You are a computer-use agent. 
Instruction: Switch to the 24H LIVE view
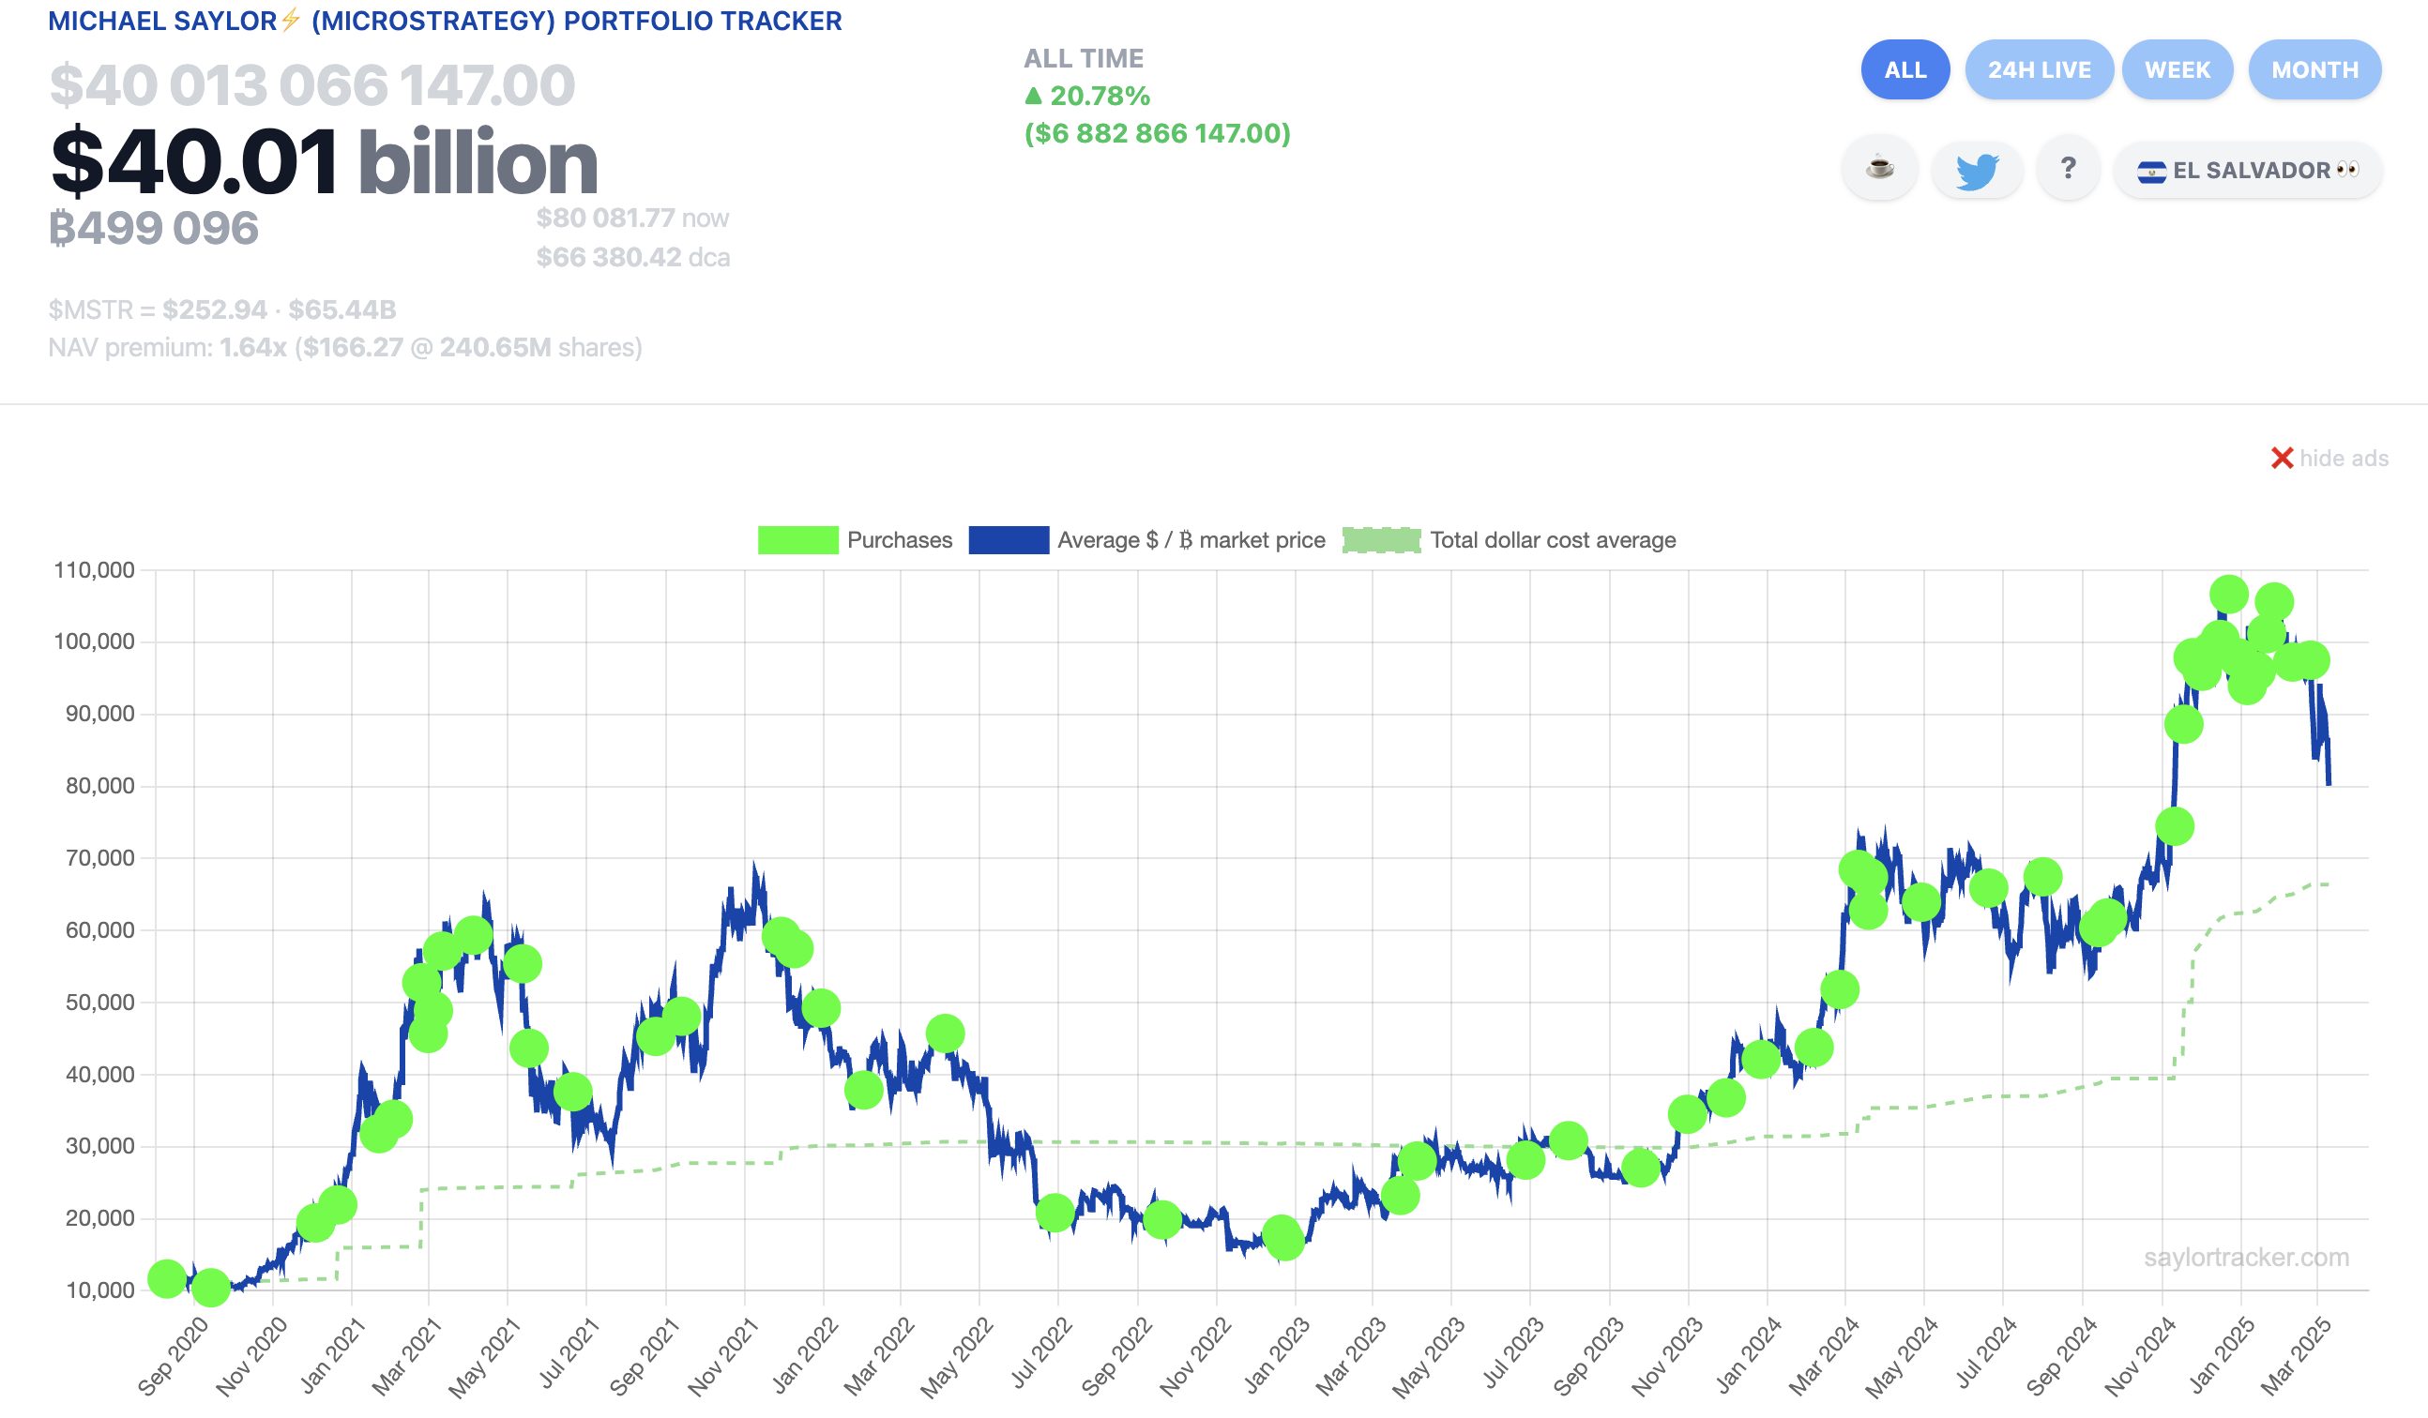pyautogui.click(x=2039, y=69)
